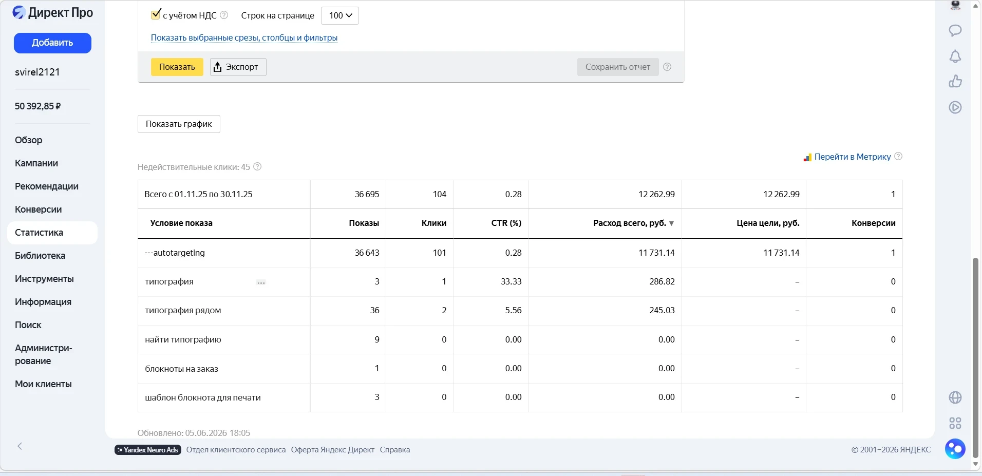
Task: Click the globe language icon
Action: (955, 397)
